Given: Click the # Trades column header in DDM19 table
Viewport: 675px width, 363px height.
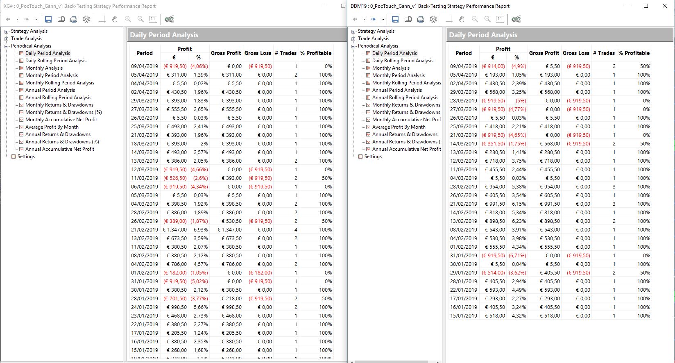Looking at the screenshot, I should tap(604, 53).
